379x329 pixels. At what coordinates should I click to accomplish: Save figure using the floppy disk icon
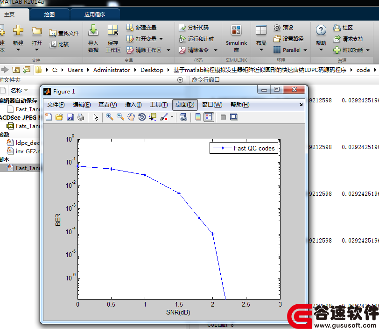click(x=70, y=117)
